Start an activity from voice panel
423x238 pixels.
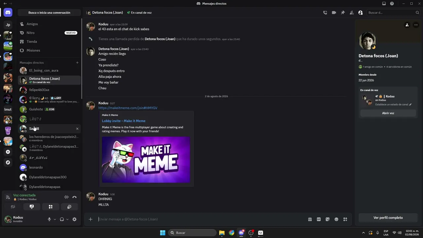point(51,207)
